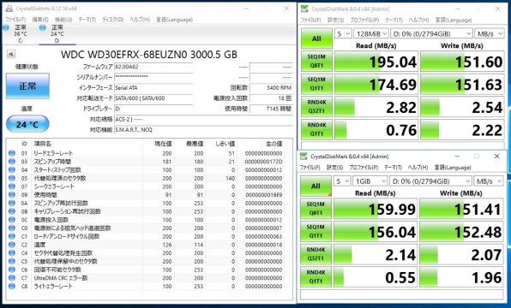Click the 生の値 column header

click(274, 144)
